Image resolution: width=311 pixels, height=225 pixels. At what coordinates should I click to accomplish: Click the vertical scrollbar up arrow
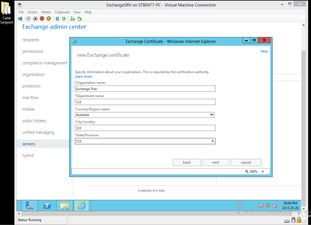[303, 25]
